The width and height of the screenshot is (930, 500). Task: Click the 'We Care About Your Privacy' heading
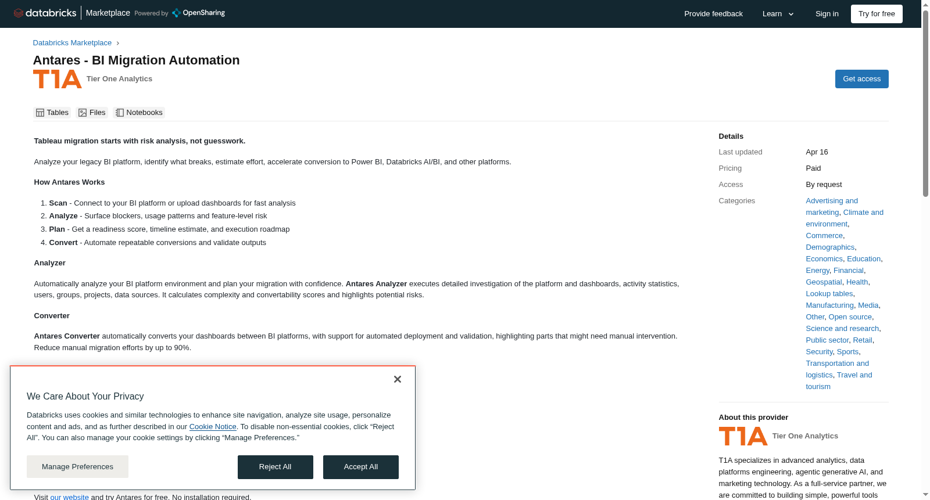[x=85, y=397]
